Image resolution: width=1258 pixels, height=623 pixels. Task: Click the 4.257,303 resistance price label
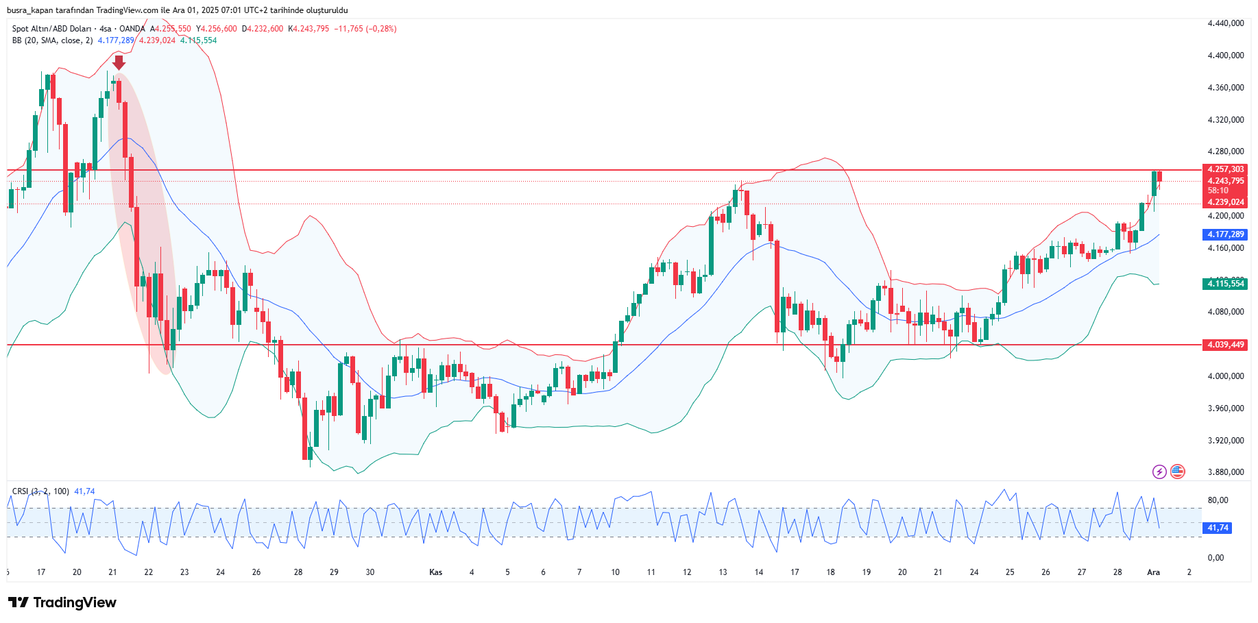click(x=1225, y=169)
